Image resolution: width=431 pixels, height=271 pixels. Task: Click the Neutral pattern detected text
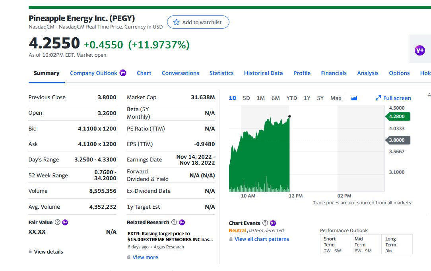(x=256, y=231)
